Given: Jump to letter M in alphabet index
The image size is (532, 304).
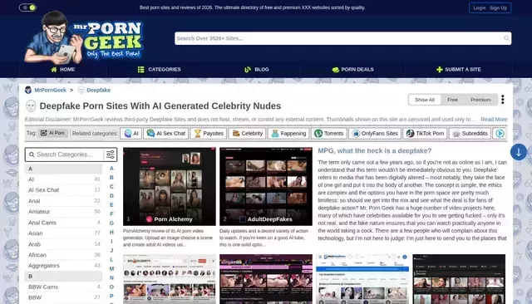Looking at the screenshot, I should (111, 269).
